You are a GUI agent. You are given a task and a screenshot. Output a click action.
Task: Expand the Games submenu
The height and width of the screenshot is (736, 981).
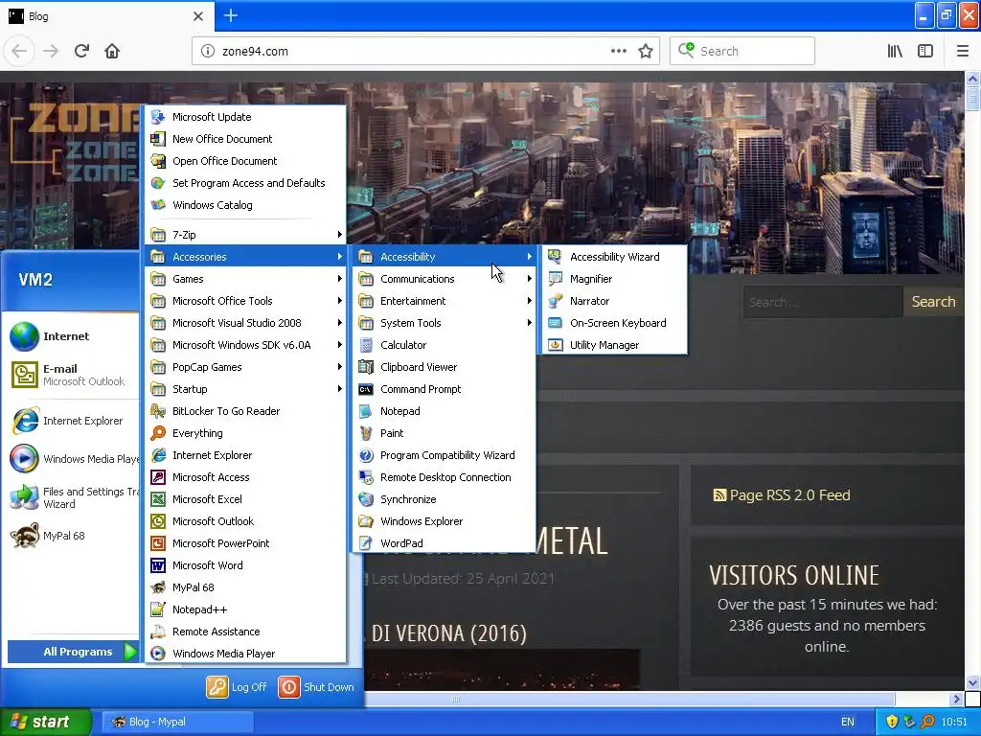click(x=246, y=279)
